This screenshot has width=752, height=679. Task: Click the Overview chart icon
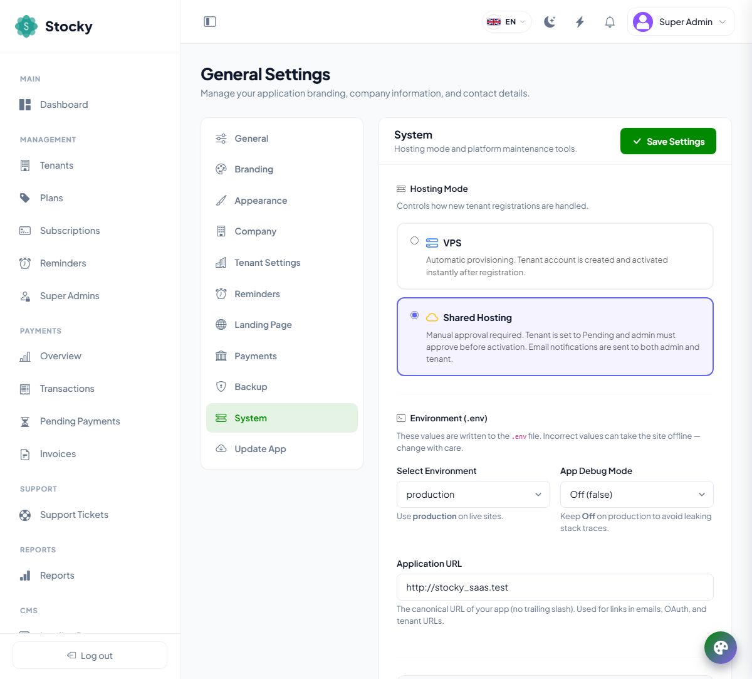tap(25, 356)
